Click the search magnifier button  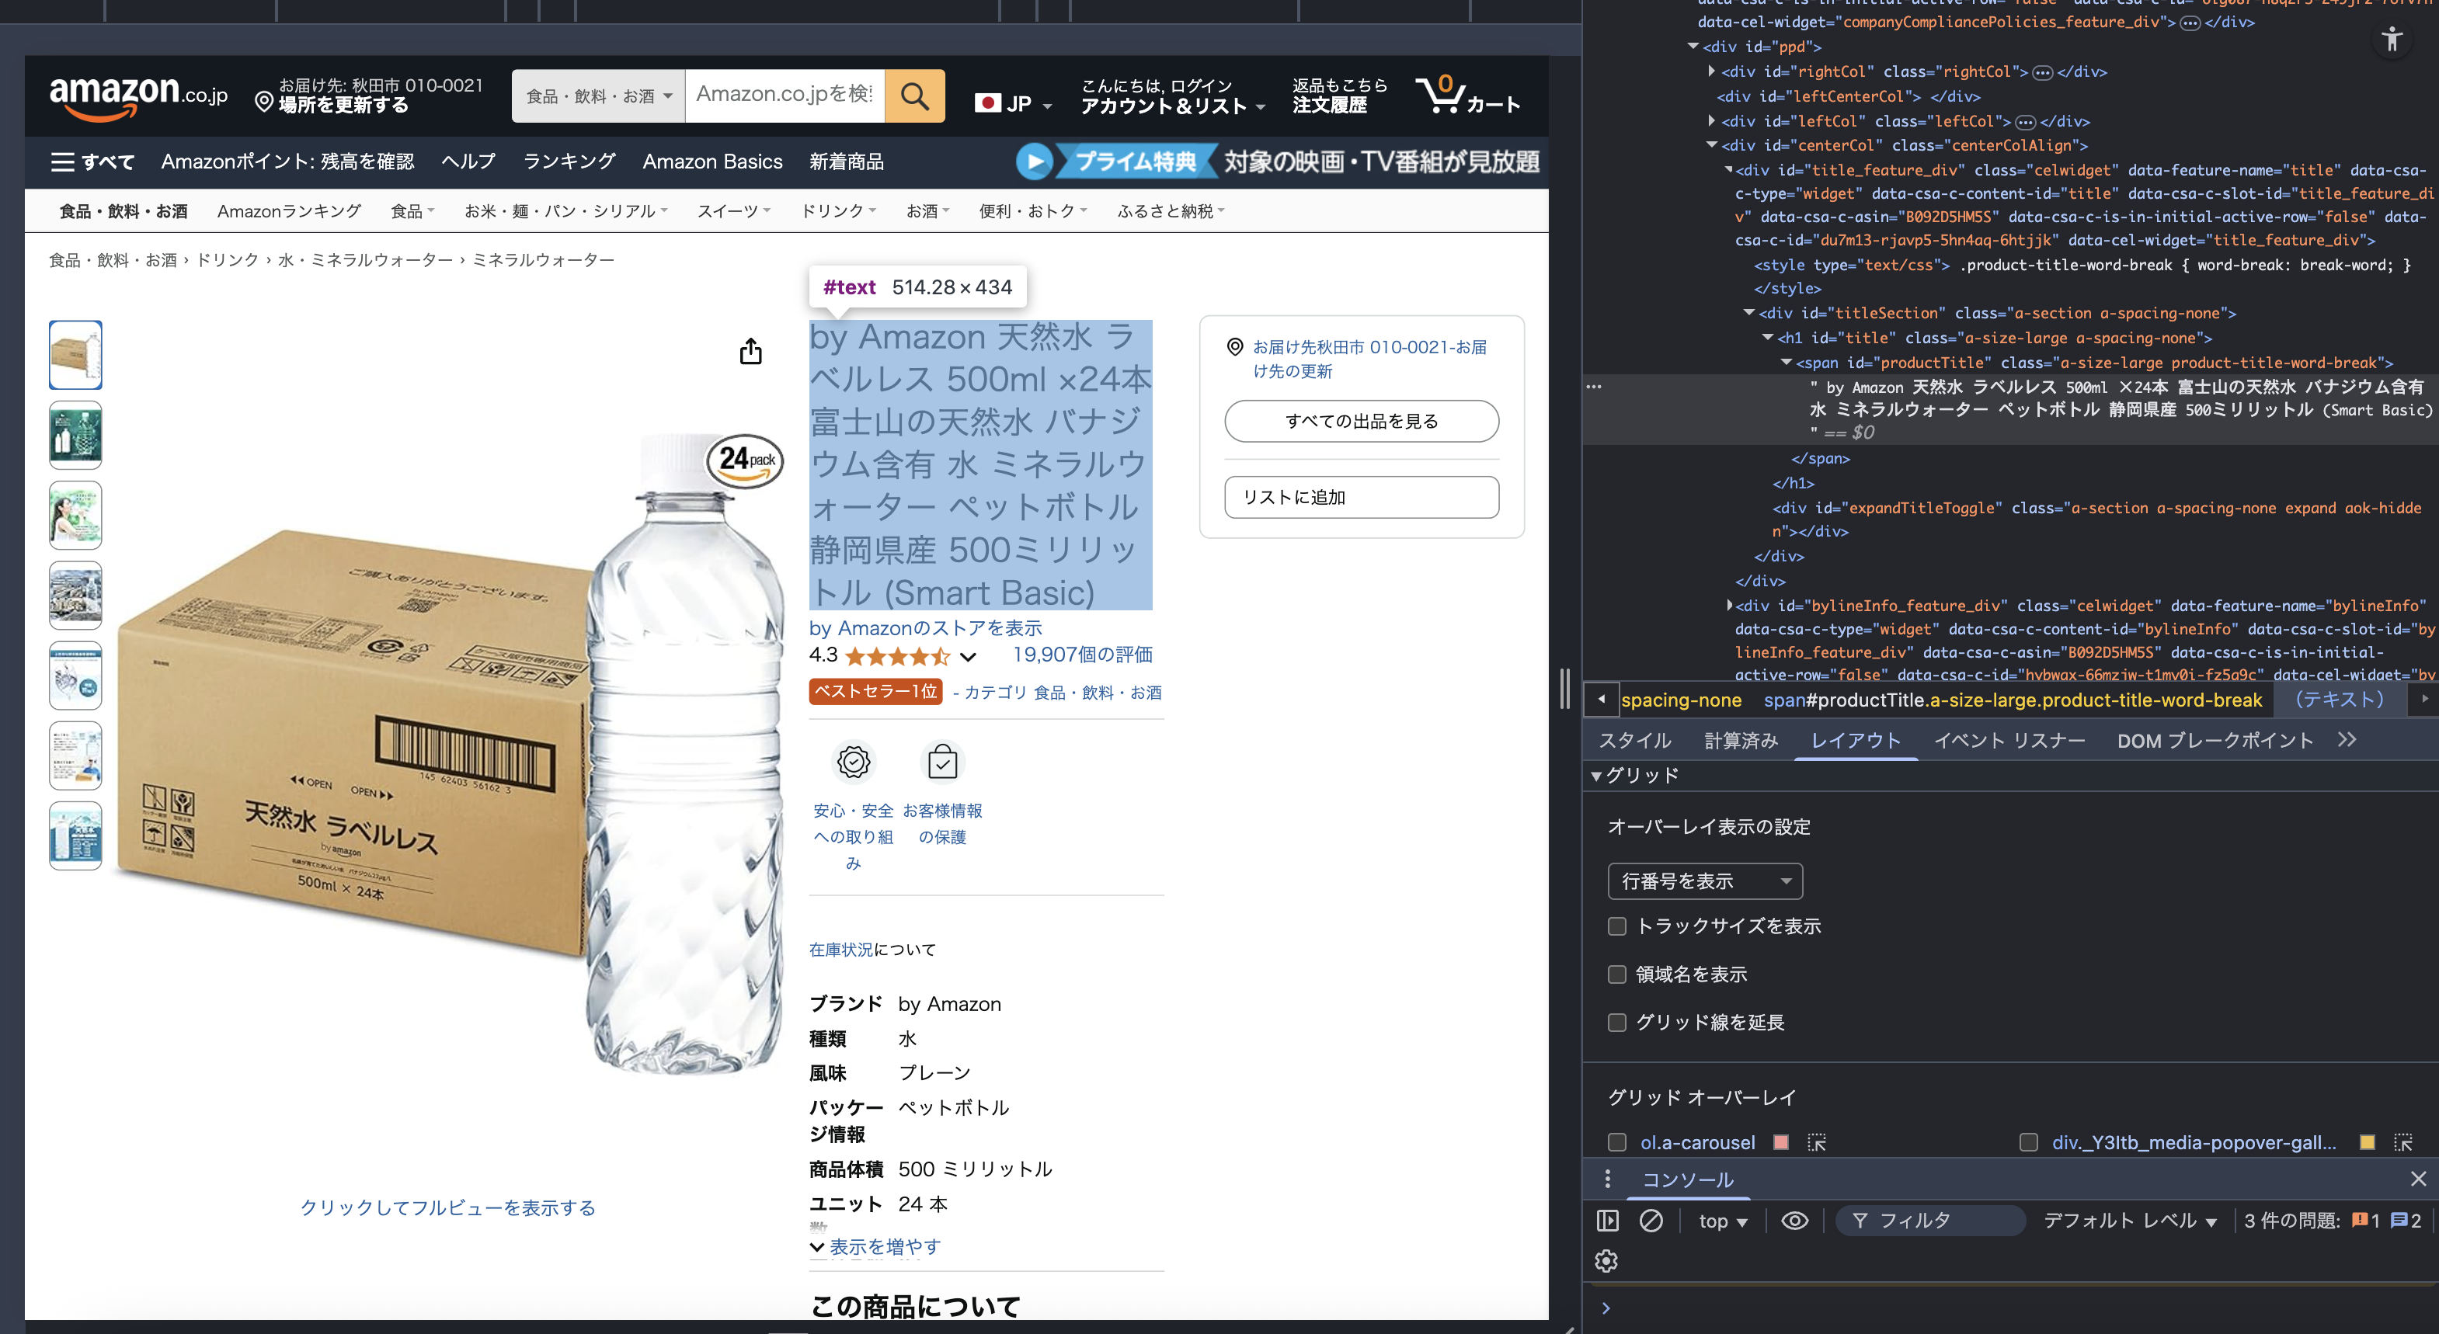pos(913,95)
